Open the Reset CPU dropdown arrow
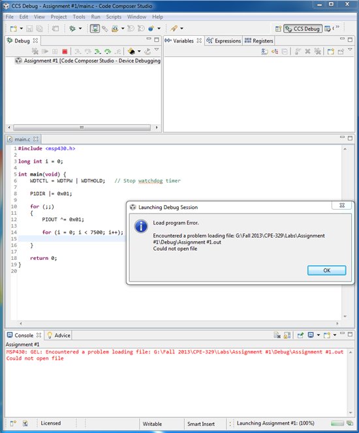This screenshot has height=433, width=359. click(139, 52)
